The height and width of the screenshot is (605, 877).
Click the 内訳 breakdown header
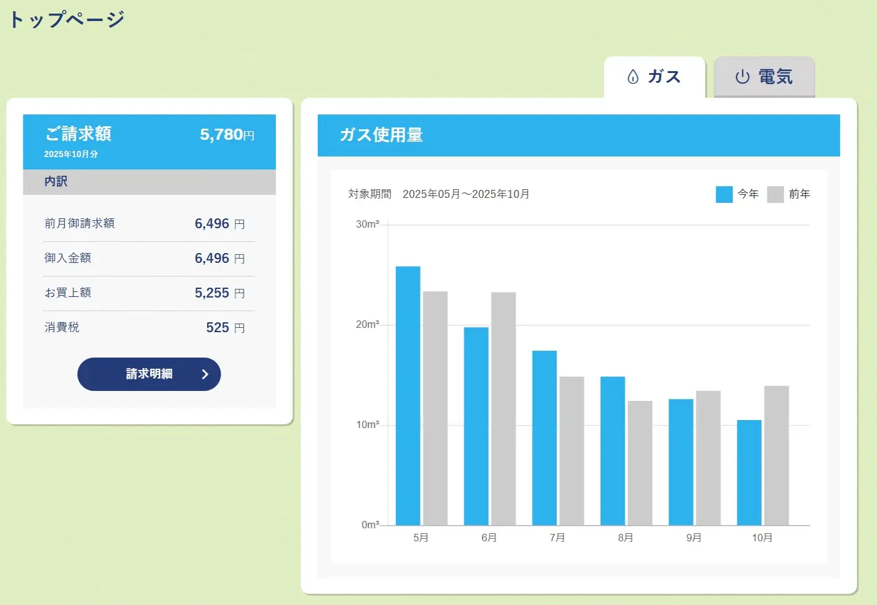(x=56, y=182)
